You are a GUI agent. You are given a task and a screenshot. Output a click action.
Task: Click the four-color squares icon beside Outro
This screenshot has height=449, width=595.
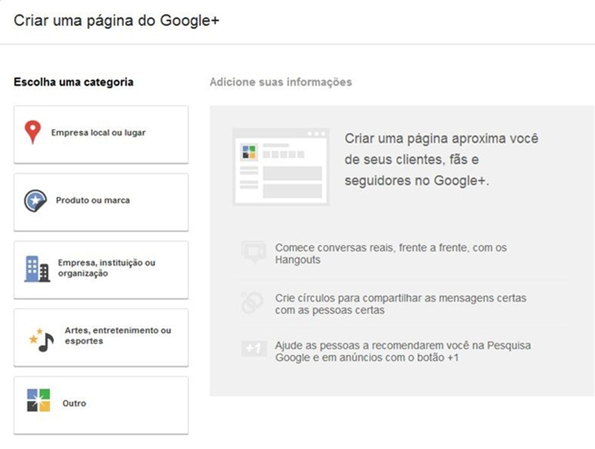coord(38,400)
